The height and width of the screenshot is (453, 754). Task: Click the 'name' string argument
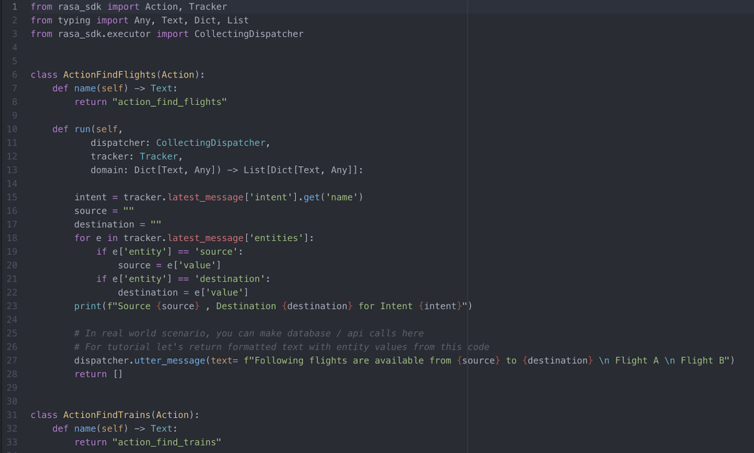click(x=342, y=197)
